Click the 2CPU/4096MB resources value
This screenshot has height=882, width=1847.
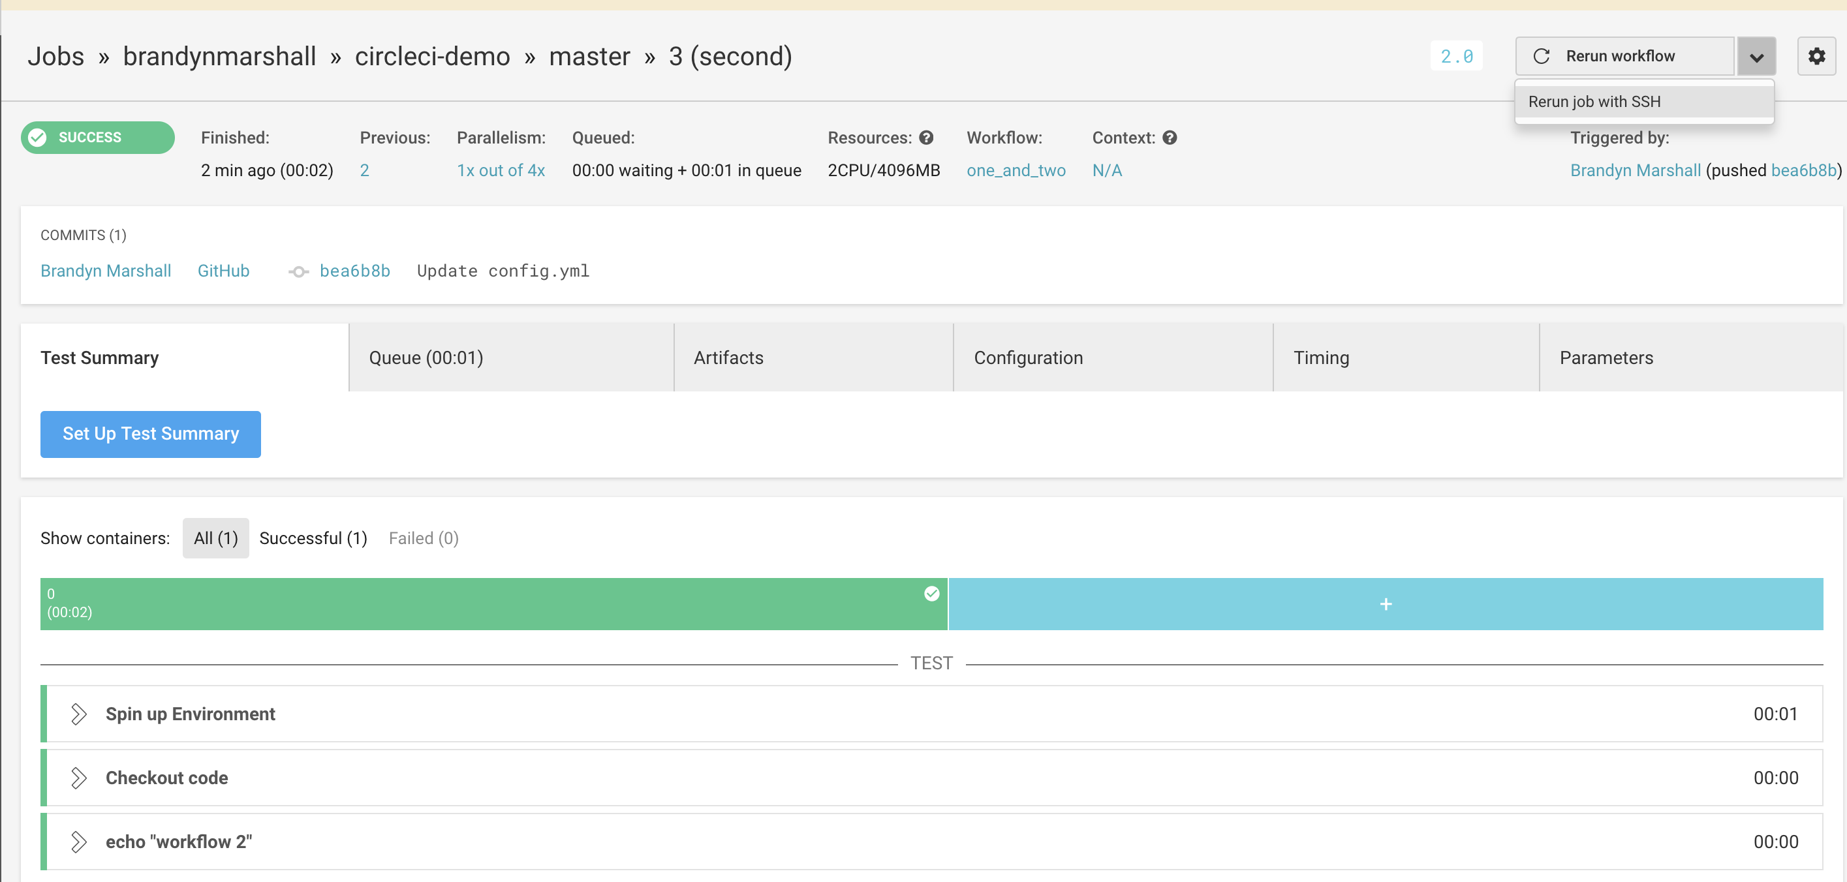884,170
